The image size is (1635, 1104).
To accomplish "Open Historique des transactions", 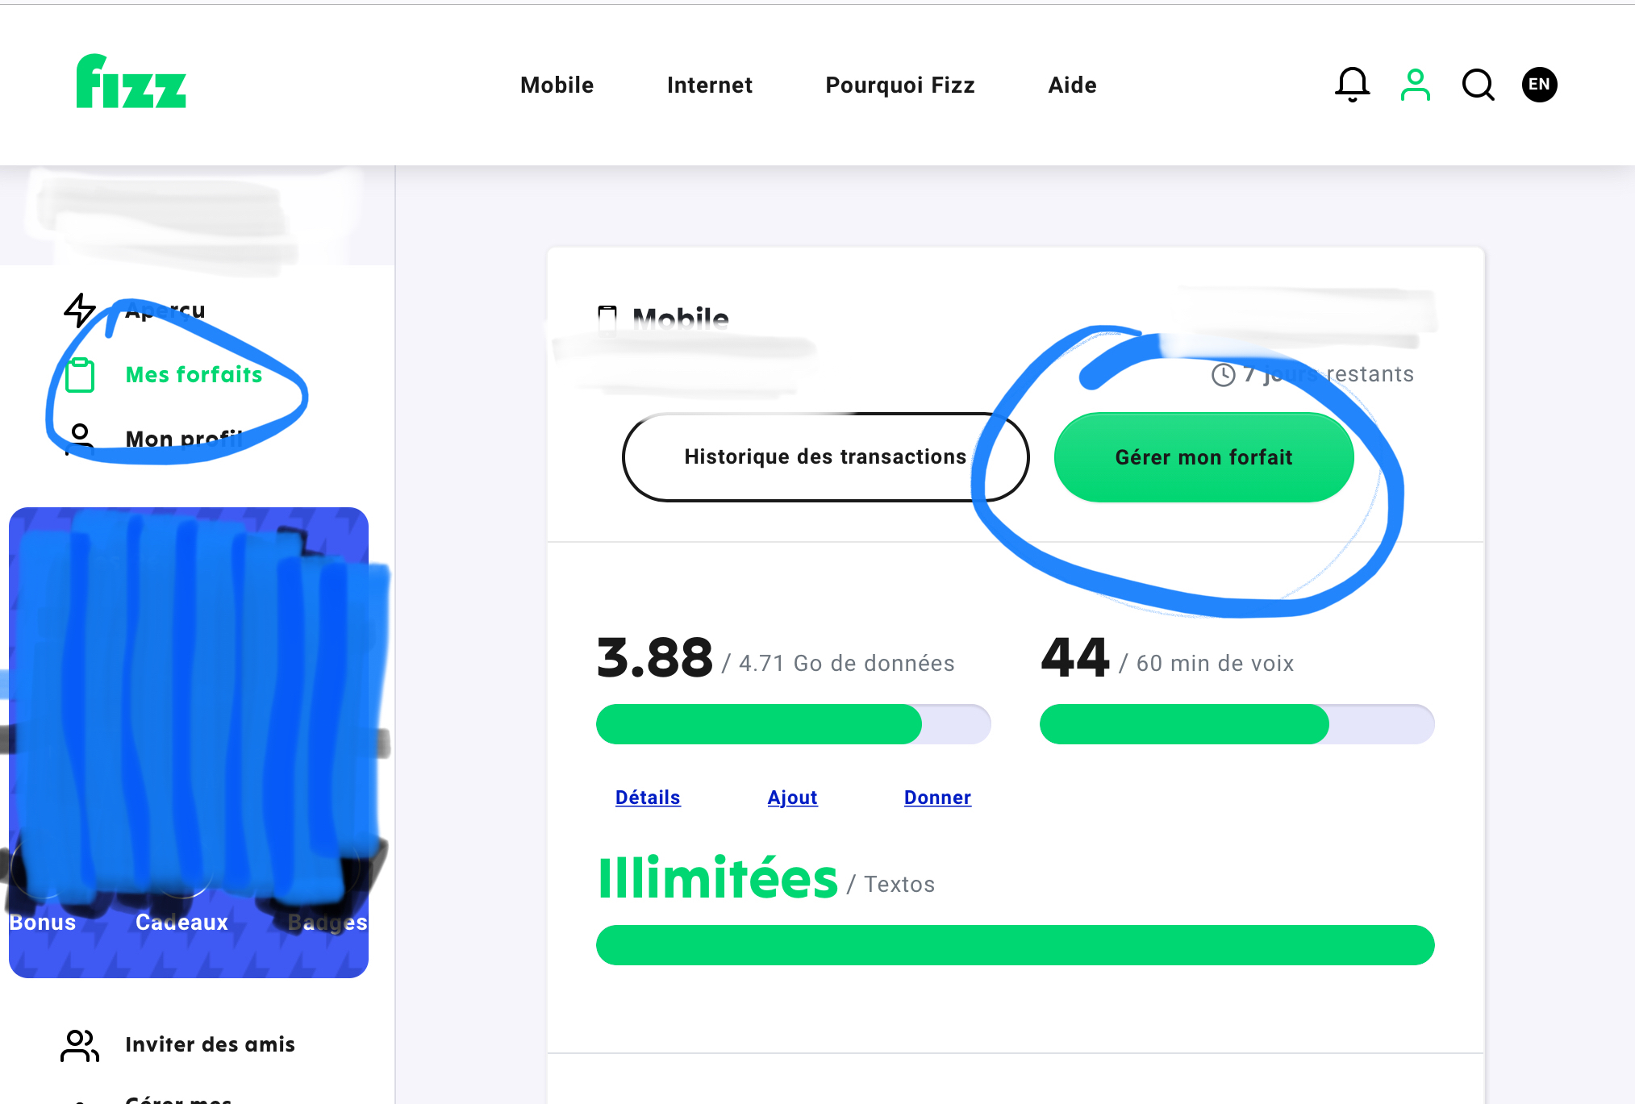I will 824,457.
